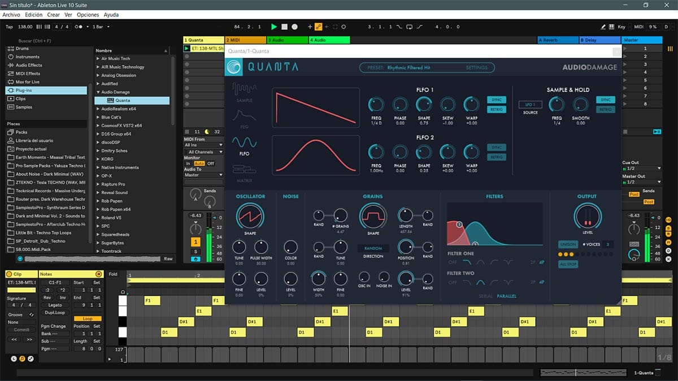Enable SYNC for FLFO 2
The image size is (678, 381).
pos(496,147)
